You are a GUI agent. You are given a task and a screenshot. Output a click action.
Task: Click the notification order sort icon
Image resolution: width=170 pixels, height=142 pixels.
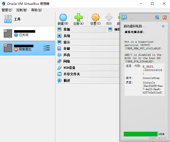(x=157, y=17)
